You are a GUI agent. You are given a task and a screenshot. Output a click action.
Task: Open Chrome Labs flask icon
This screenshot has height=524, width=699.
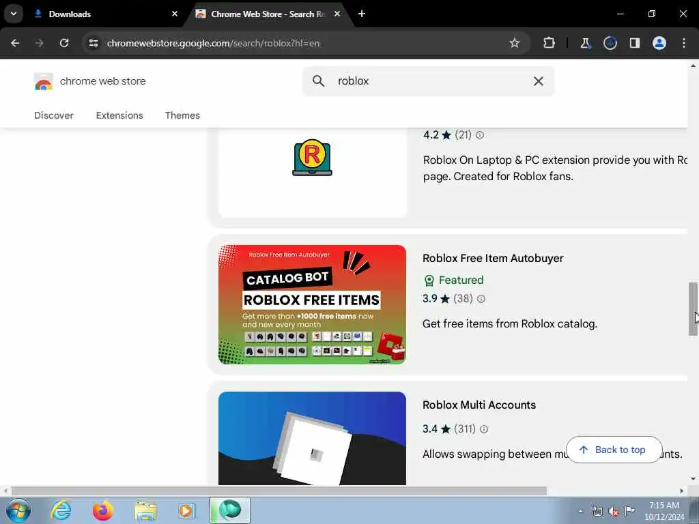click(585, 43)
